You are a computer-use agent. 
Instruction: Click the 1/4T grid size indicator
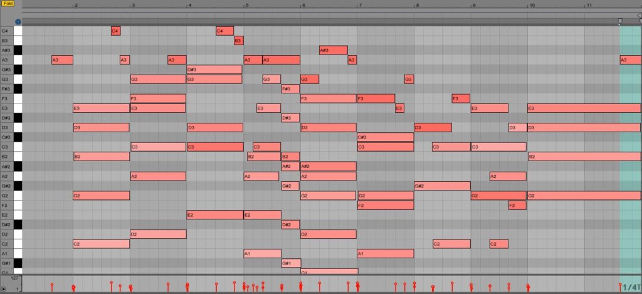click(x=631, y=287)
